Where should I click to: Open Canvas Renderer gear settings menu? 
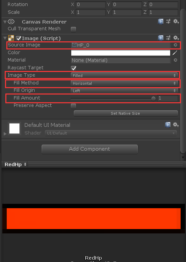[176, 22]
